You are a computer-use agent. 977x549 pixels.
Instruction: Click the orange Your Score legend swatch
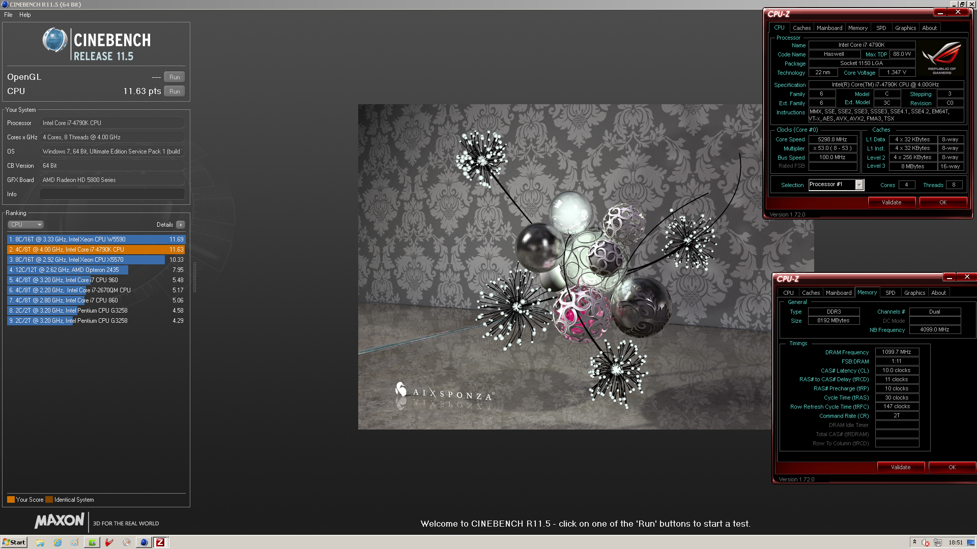click(x=11, y=500)
